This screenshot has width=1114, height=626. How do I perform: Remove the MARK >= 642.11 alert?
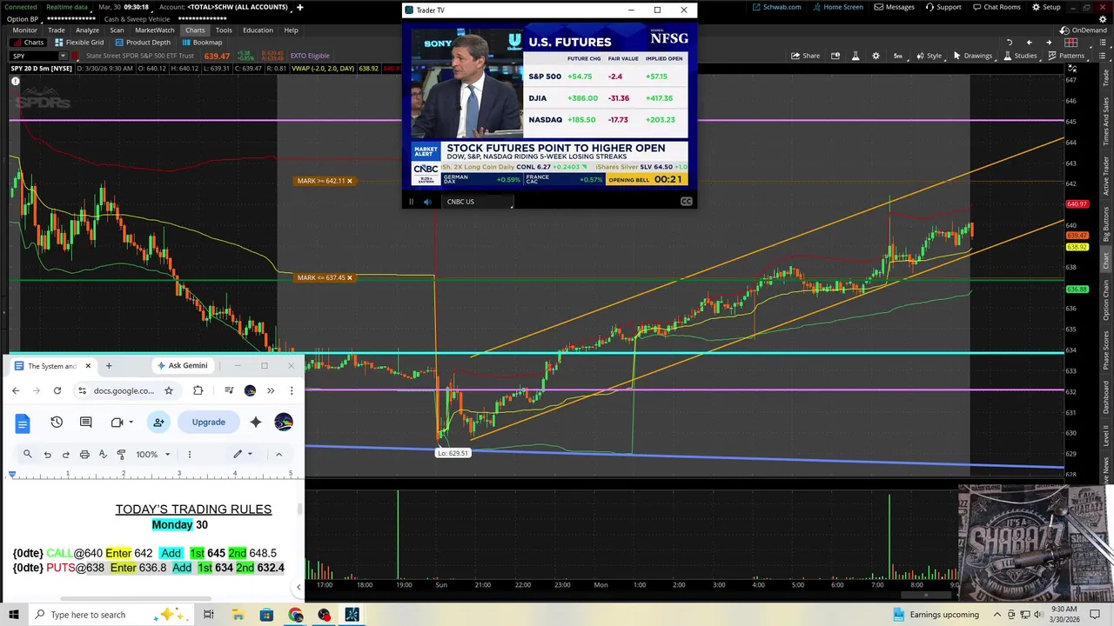pyautogui.click(x=350, y=181)
